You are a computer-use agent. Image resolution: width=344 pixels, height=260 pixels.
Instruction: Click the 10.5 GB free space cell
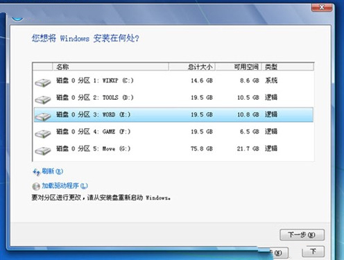pyautogui.click(x=248, y=98)
